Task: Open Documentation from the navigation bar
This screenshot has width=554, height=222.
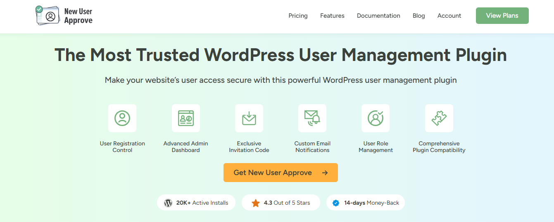Action: click(378, 16)
